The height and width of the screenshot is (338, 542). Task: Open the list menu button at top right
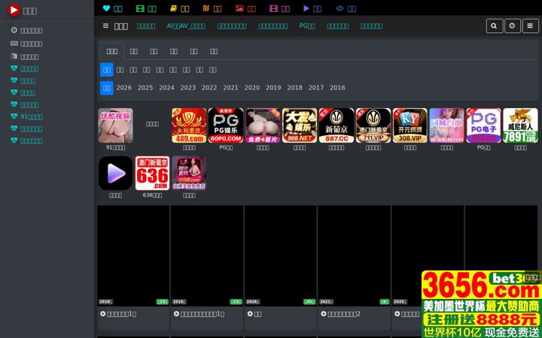[x=530, y=26]
